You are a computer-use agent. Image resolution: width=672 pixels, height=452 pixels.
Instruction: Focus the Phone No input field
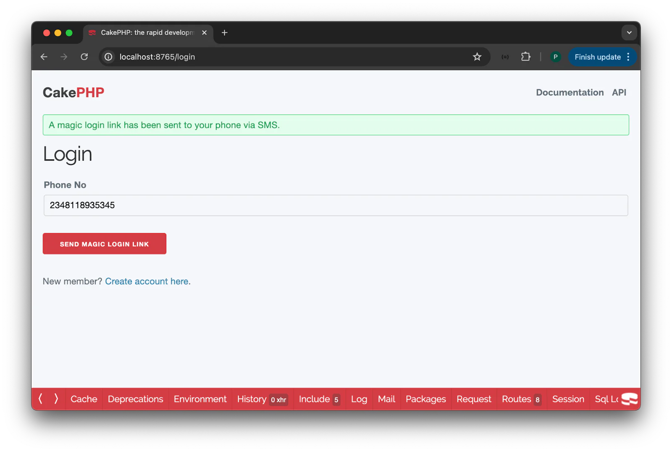pyautogui.click(x=336, y=205)
